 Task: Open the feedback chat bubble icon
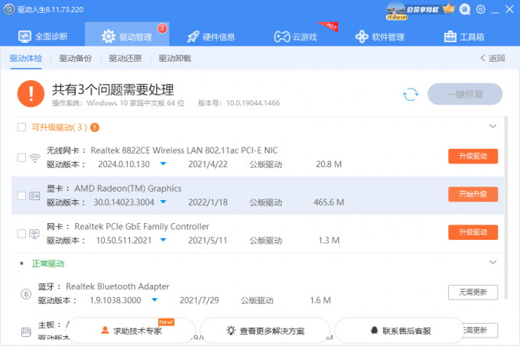[x=465, y=10]
